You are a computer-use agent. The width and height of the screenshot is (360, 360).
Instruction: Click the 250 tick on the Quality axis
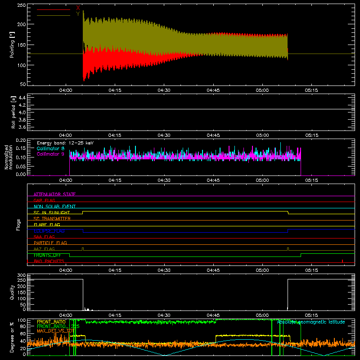21,280
